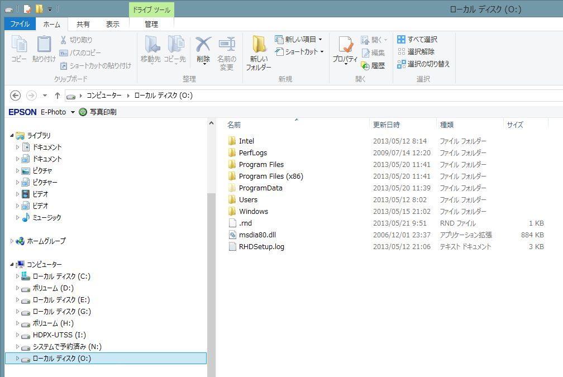Click コンピューター in the address bar
The image size is (563, 377).
[104, 96]
